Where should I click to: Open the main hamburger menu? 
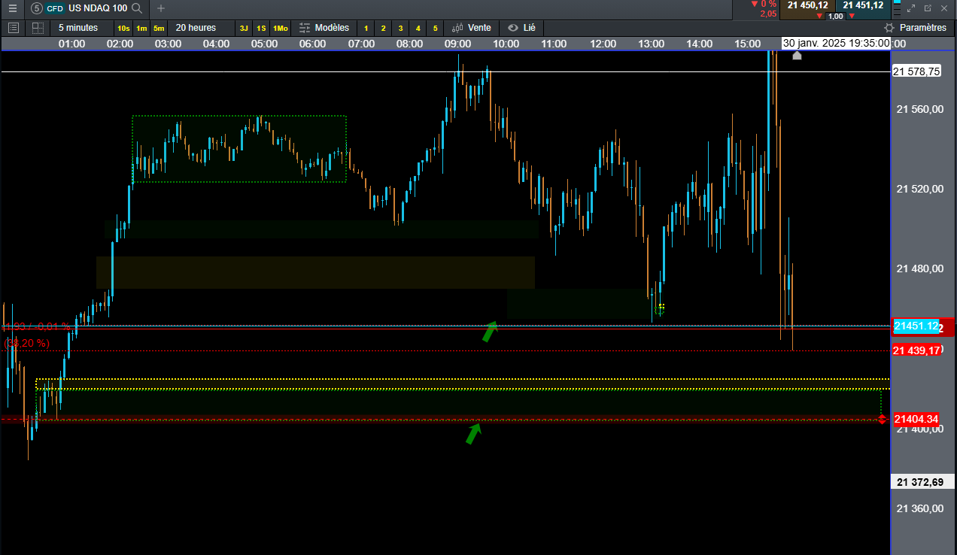(13, 8)
